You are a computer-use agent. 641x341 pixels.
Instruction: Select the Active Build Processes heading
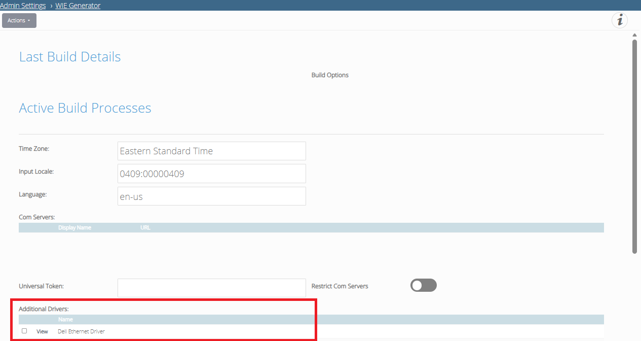[x=85, y=108]
